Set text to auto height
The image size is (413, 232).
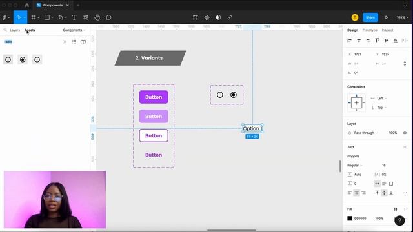click(384, 184)
